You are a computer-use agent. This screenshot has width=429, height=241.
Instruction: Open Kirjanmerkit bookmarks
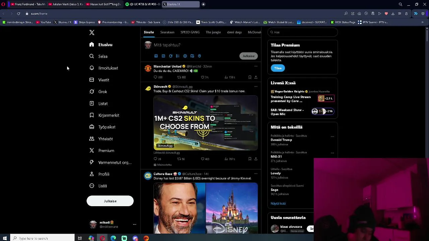(x=104, y=115)
